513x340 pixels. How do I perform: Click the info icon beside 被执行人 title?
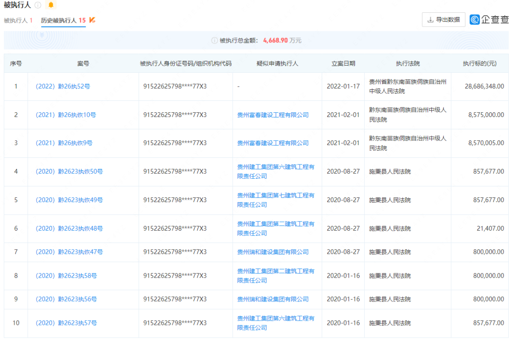[x=38, y=5]
